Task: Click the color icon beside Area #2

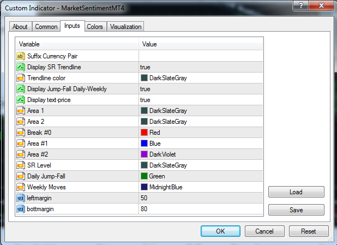Action: (x=21, y=154)
